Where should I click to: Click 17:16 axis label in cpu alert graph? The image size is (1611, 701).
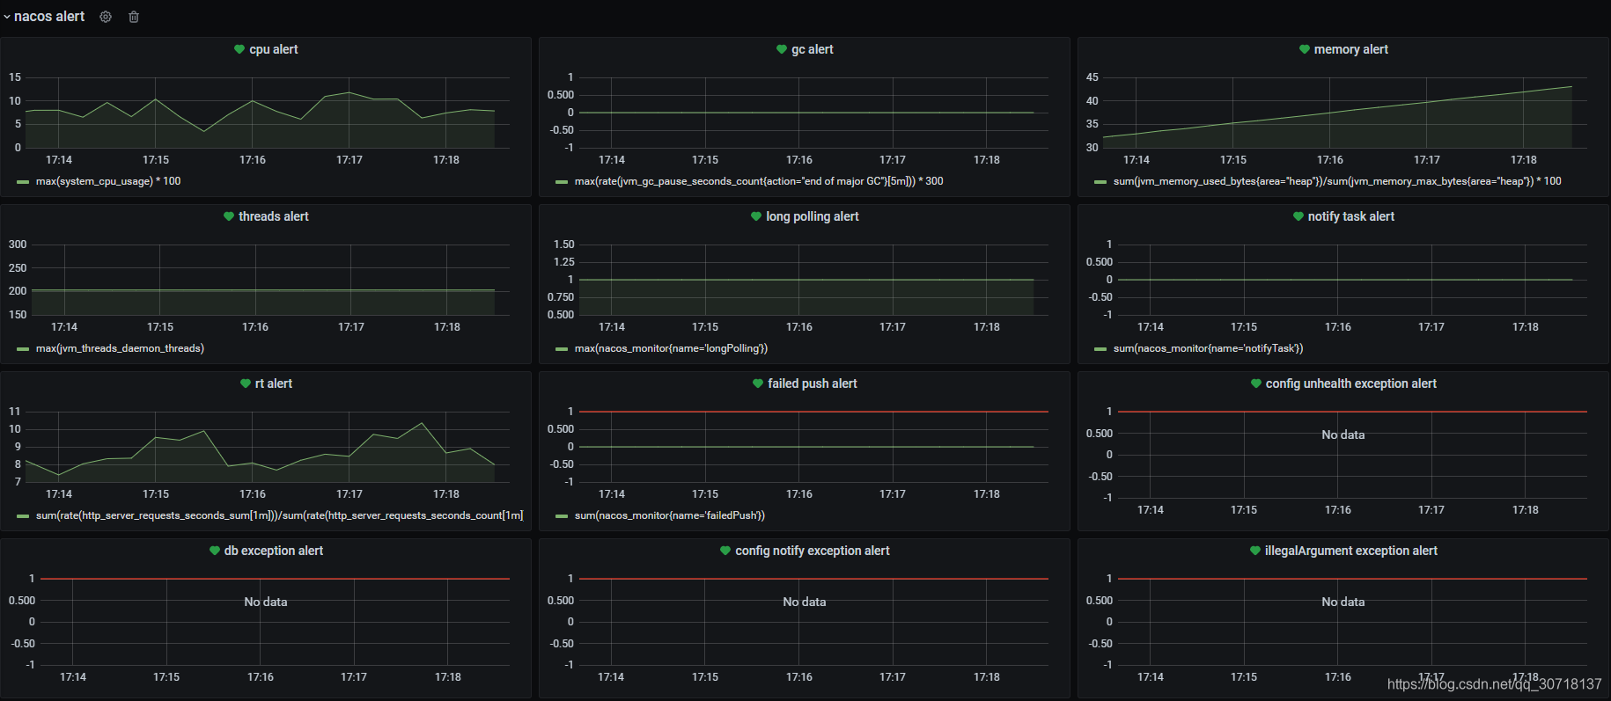[253, 160]
